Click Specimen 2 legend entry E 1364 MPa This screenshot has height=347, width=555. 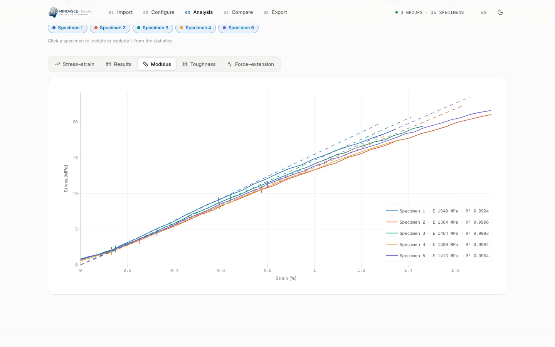(437, 222)
